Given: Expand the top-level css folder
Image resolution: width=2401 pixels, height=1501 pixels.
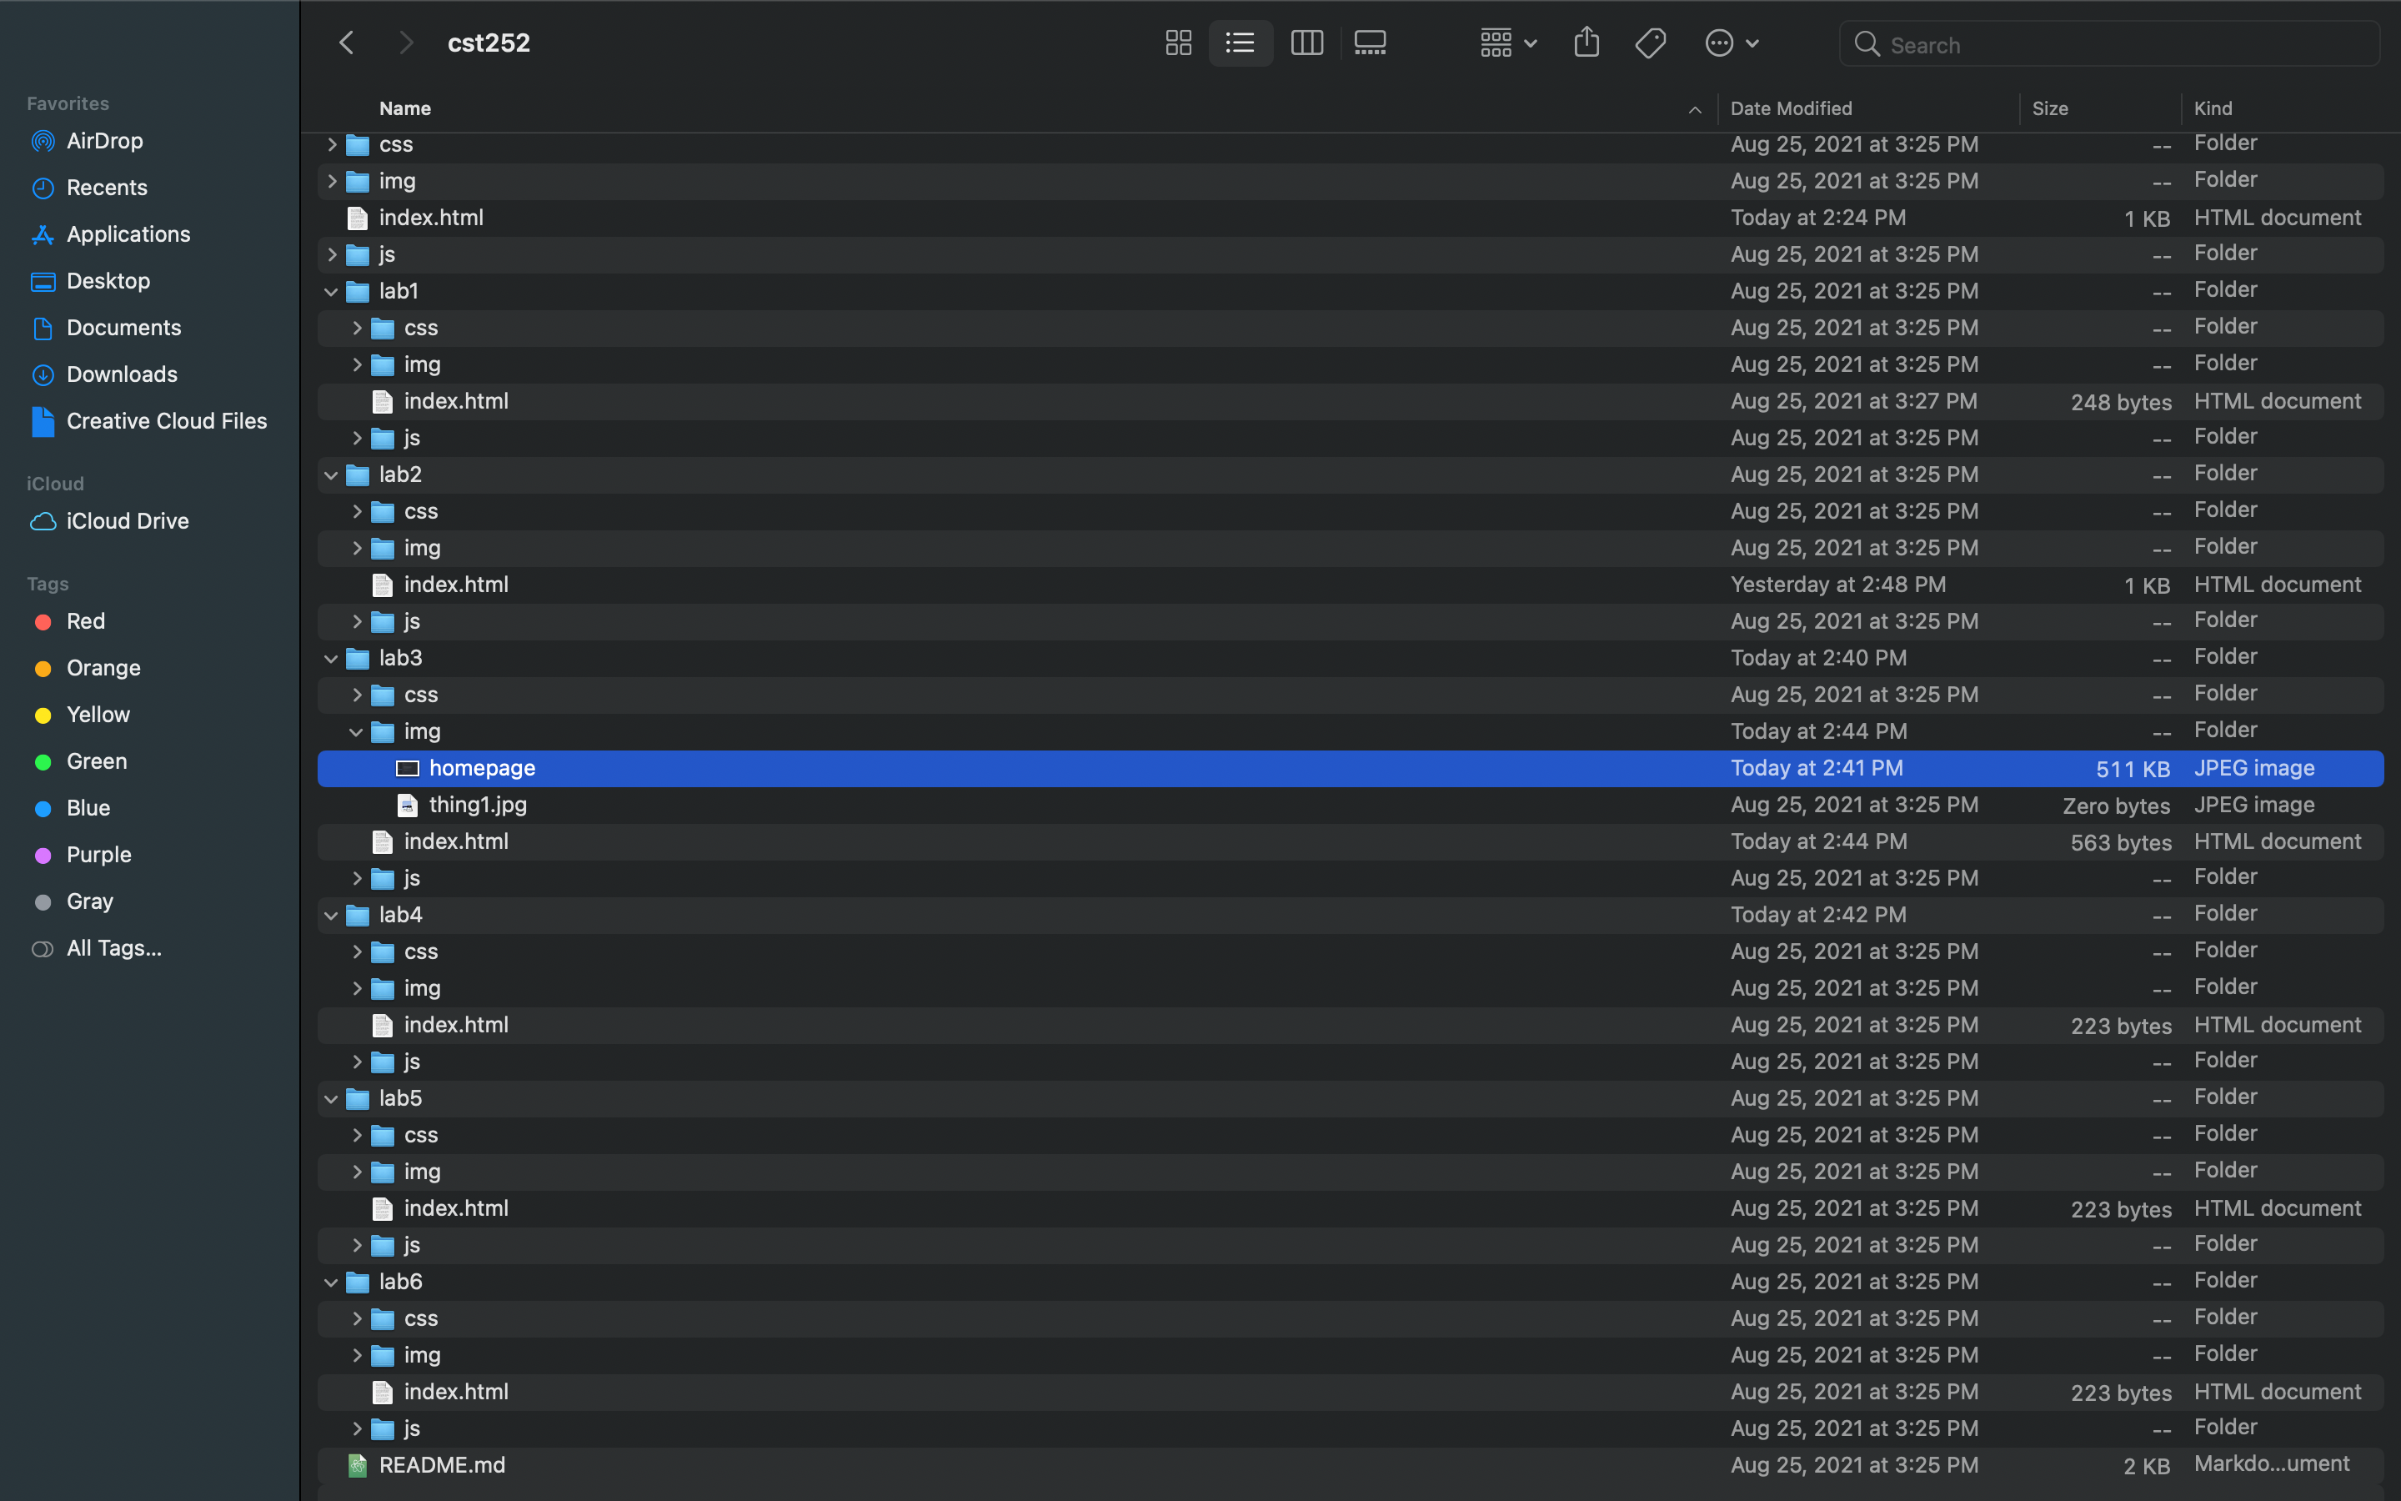Looking at the screenshot, I should (x=331, y=145).
